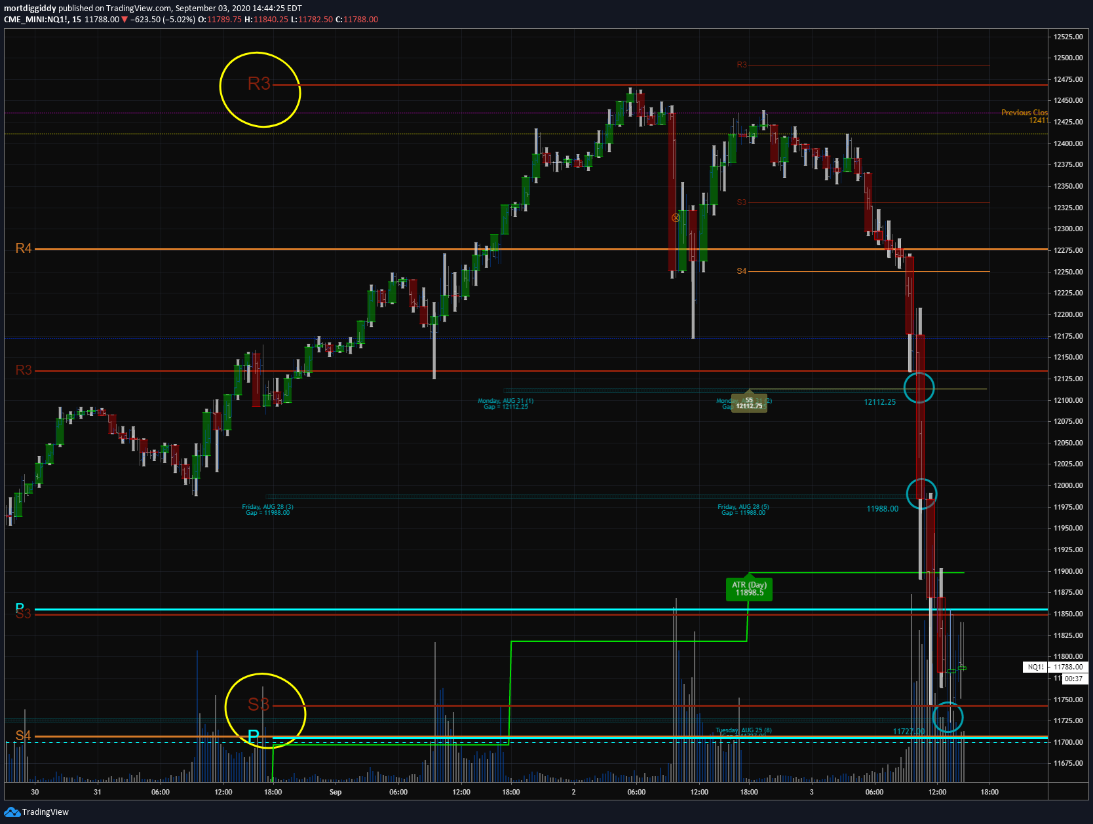This screenshot has width=1093, height=824.
Task: Click the orange crossed-circle marker on the chart
Action: coord(676,217)
